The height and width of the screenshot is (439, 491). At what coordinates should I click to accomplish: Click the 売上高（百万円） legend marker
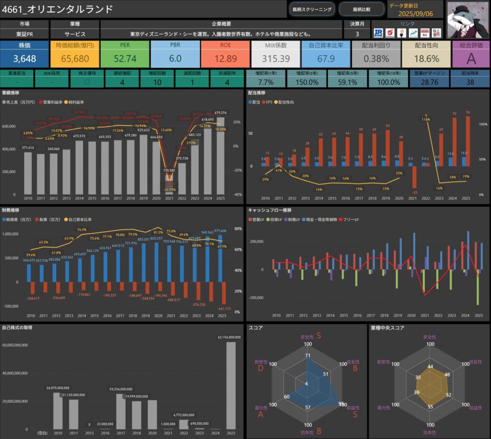click(x=4, y=102)
